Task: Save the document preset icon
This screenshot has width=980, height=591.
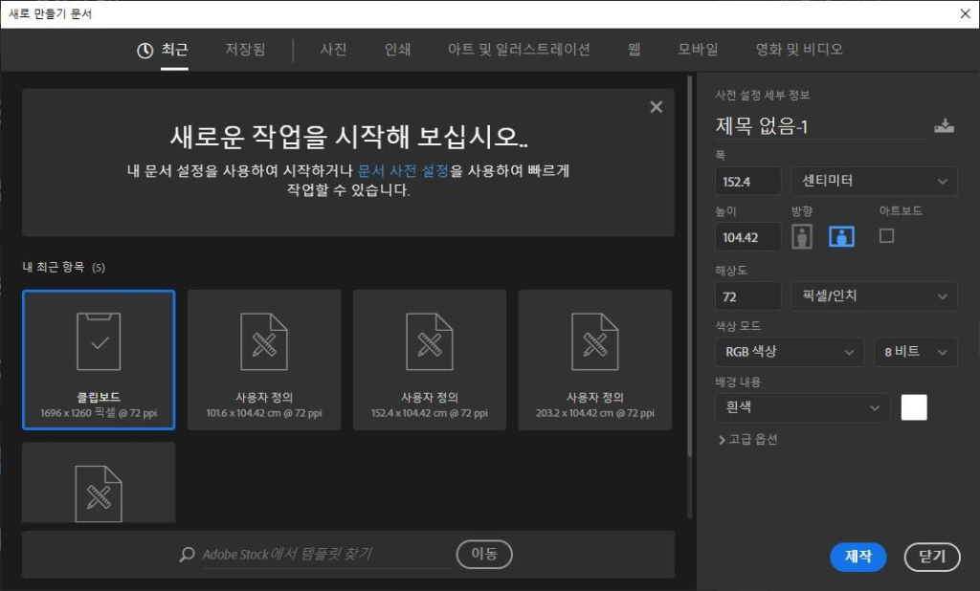Action: click(x=944, y=125)
